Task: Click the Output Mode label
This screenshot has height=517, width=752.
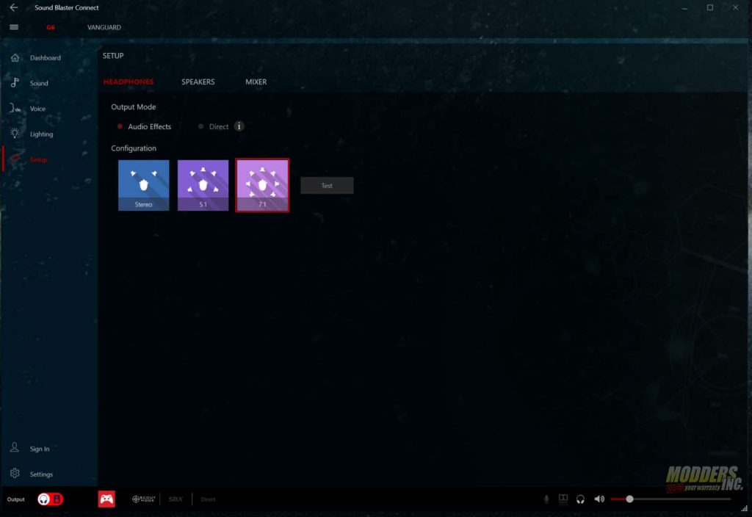Action: [134, 107]
